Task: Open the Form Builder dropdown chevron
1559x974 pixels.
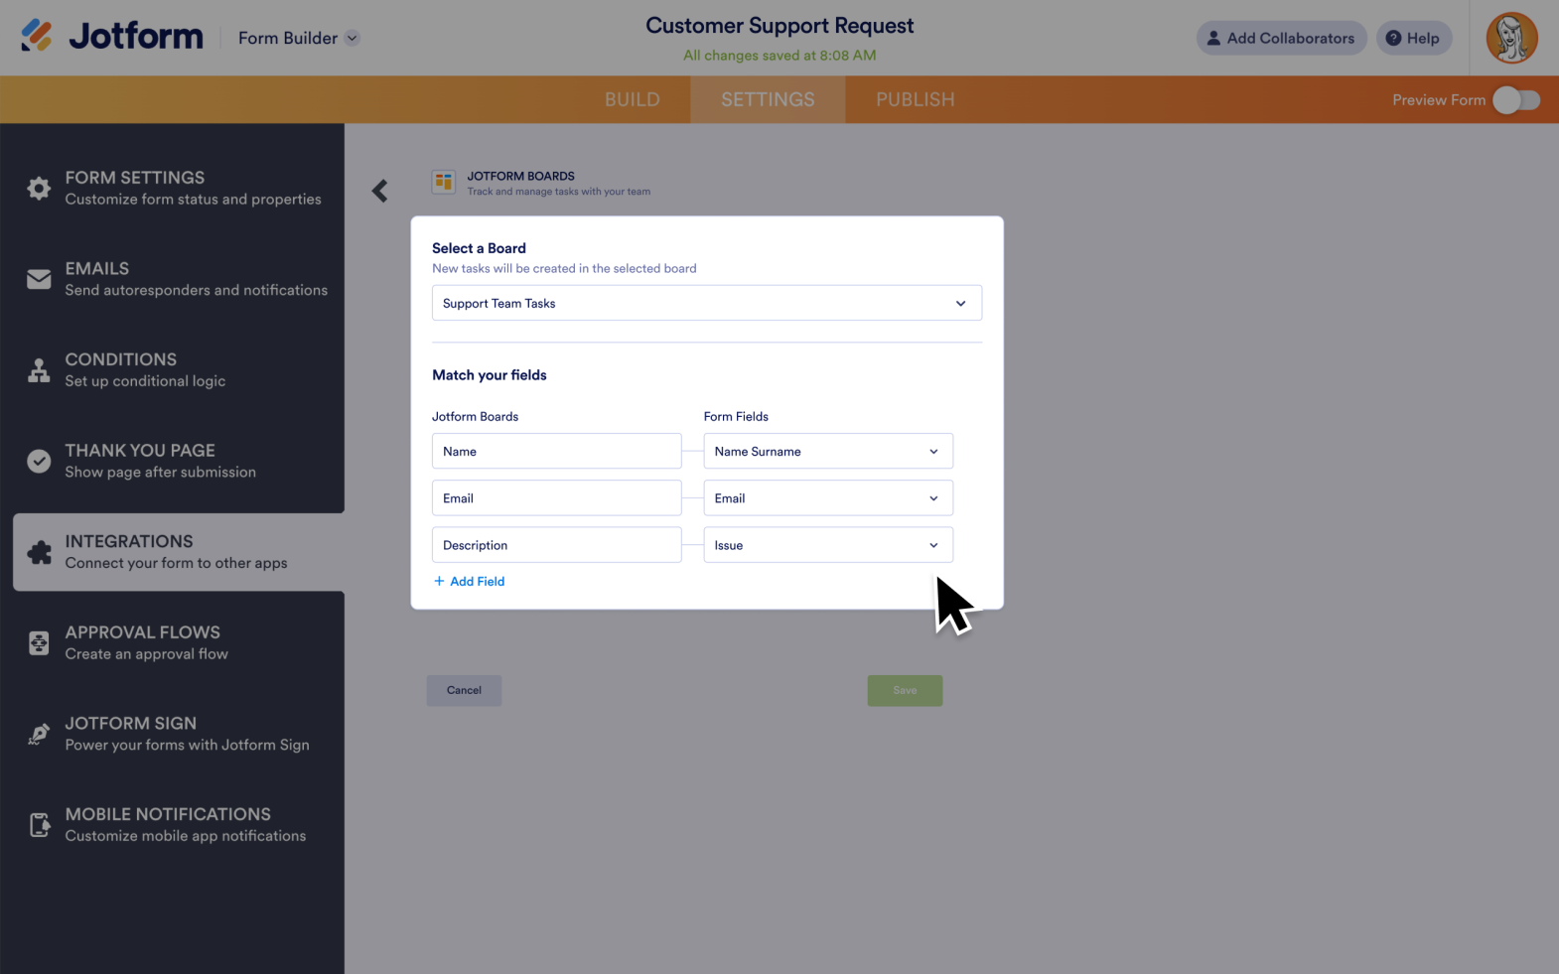Action: click(x=353, y=39)
